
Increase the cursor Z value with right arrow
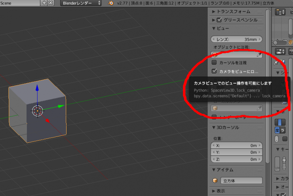(260, 159)
